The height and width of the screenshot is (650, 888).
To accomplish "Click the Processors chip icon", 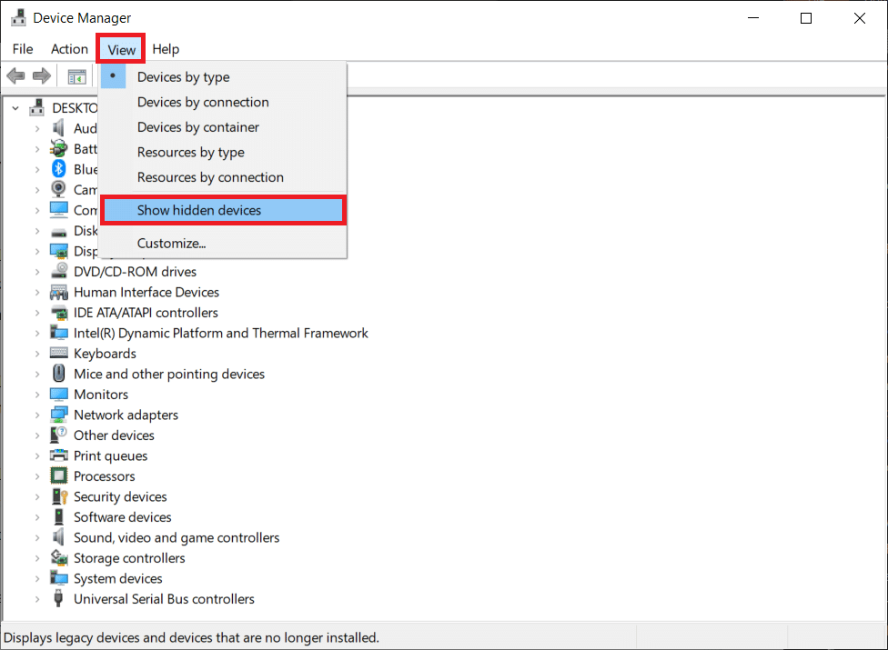I will (x=59, y=476).
